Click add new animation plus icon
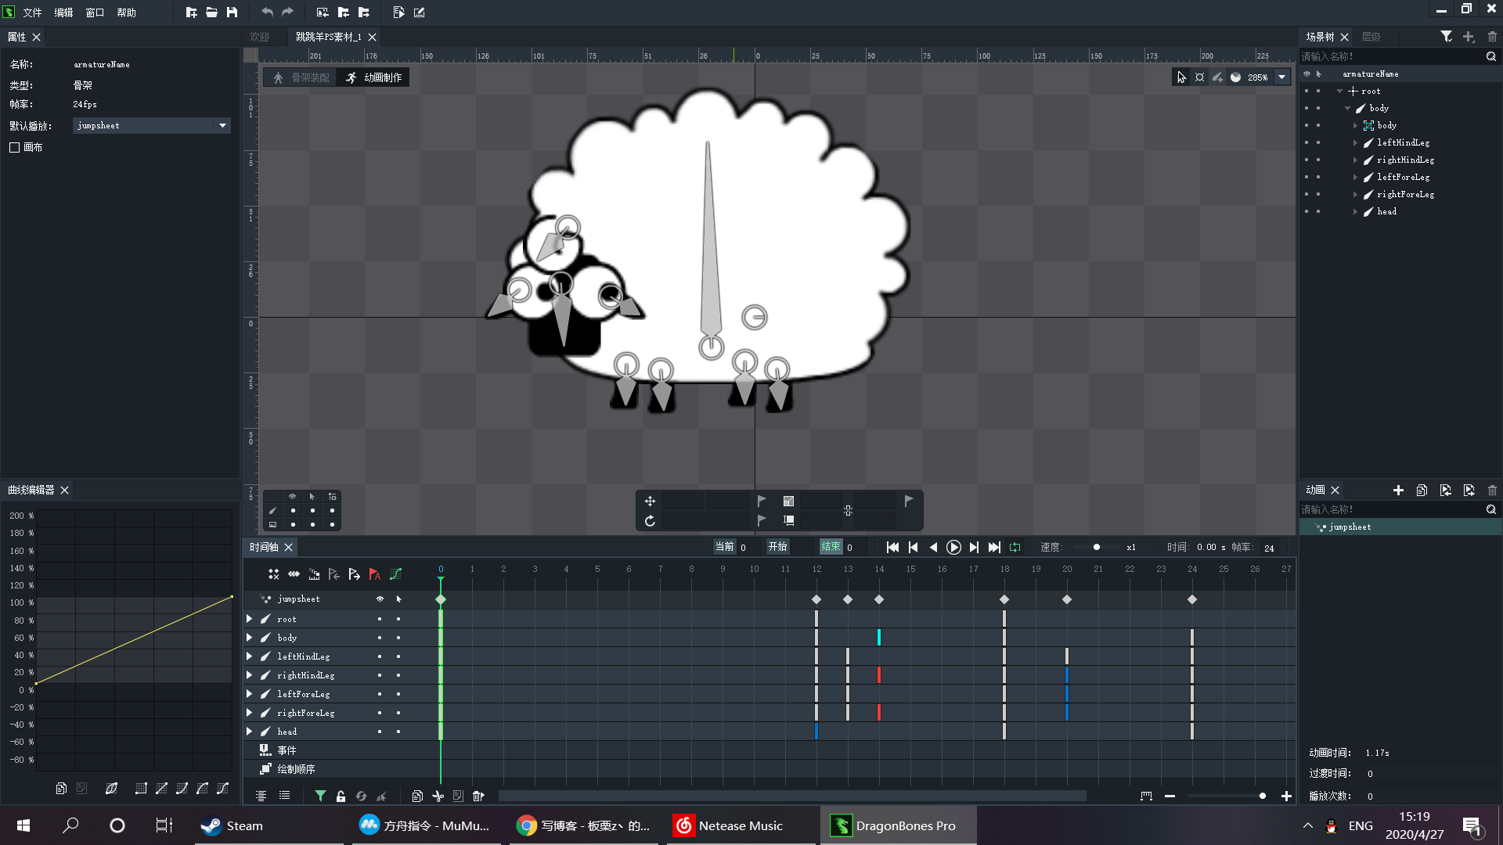This screenshot has width=1503, height=845. pos(1398,491)
